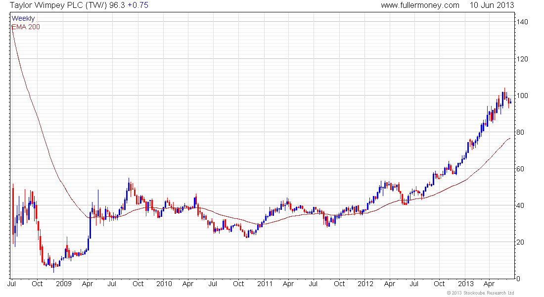Viewport: 544px width, 297px height.
Task: Open the www.fullermoney.com link
Action: tap(420, 5)
